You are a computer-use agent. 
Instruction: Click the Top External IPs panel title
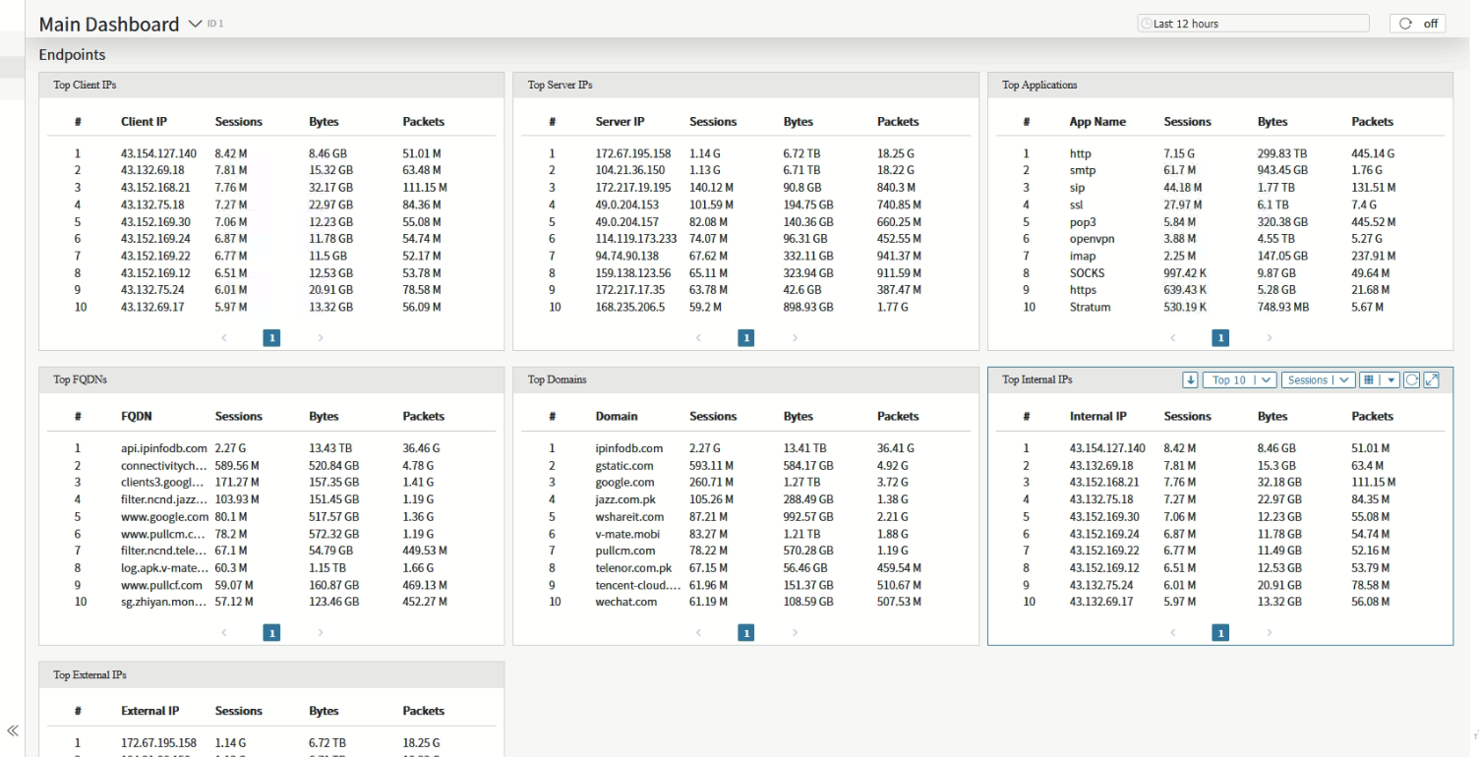(x=89, y=675)
